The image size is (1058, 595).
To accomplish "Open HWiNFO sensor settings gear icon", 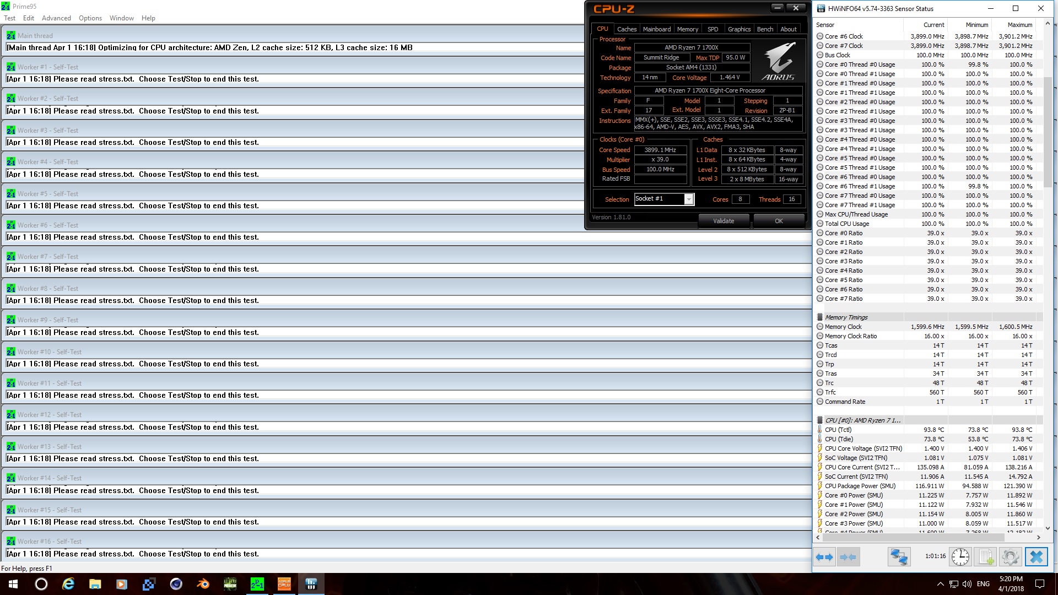I will click(x=1010, y=557).
